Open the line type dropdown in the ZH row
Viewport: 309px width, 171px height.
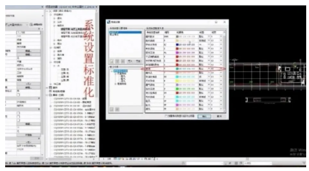(x=209, y=93)
